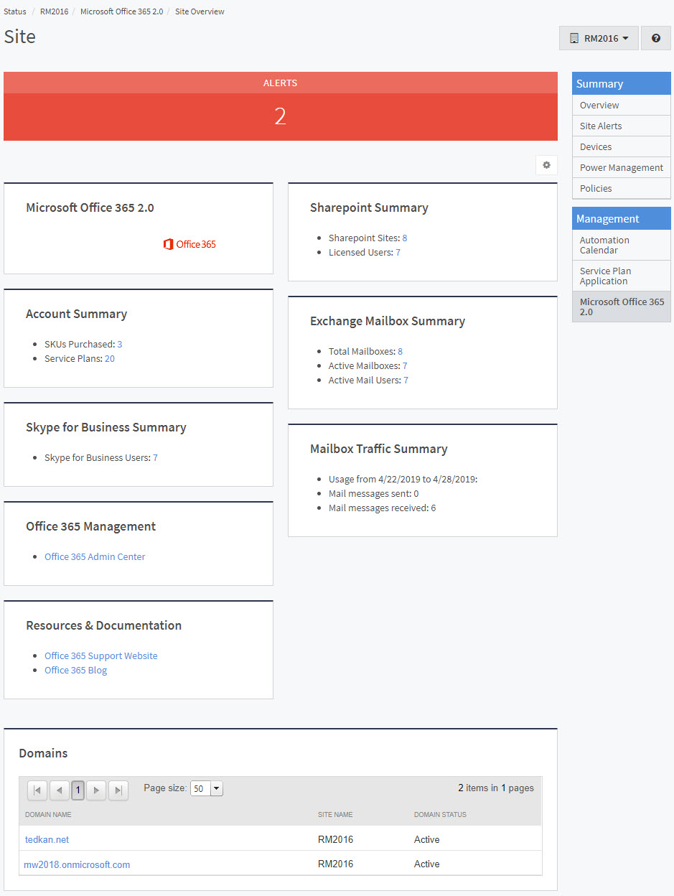Open Power Management in sidebar
This screenshot has height=896, width=674.
[x=622, y=167]
